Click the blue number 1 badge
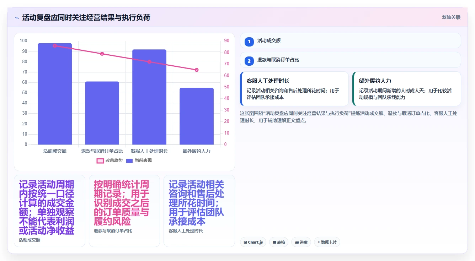This screenshot has height=261, width=475. [249, 42]
